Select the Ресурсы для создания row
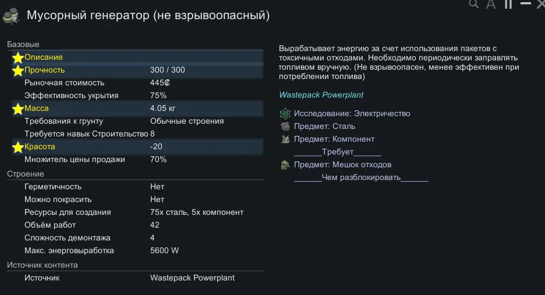The image size is (545, 295). [x=135, y=213]
